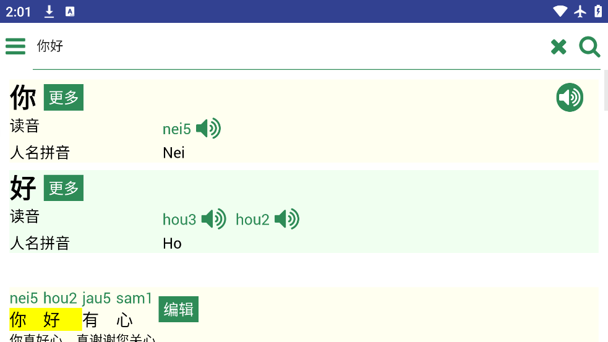Clear the search text with X icon
The width and height of the screenshot is (608, 342).
tap(559, 47)
